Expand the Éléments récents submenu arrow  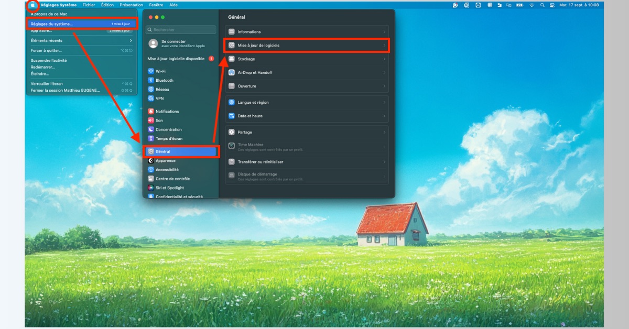pyautogui.click(x=131, y=40)
